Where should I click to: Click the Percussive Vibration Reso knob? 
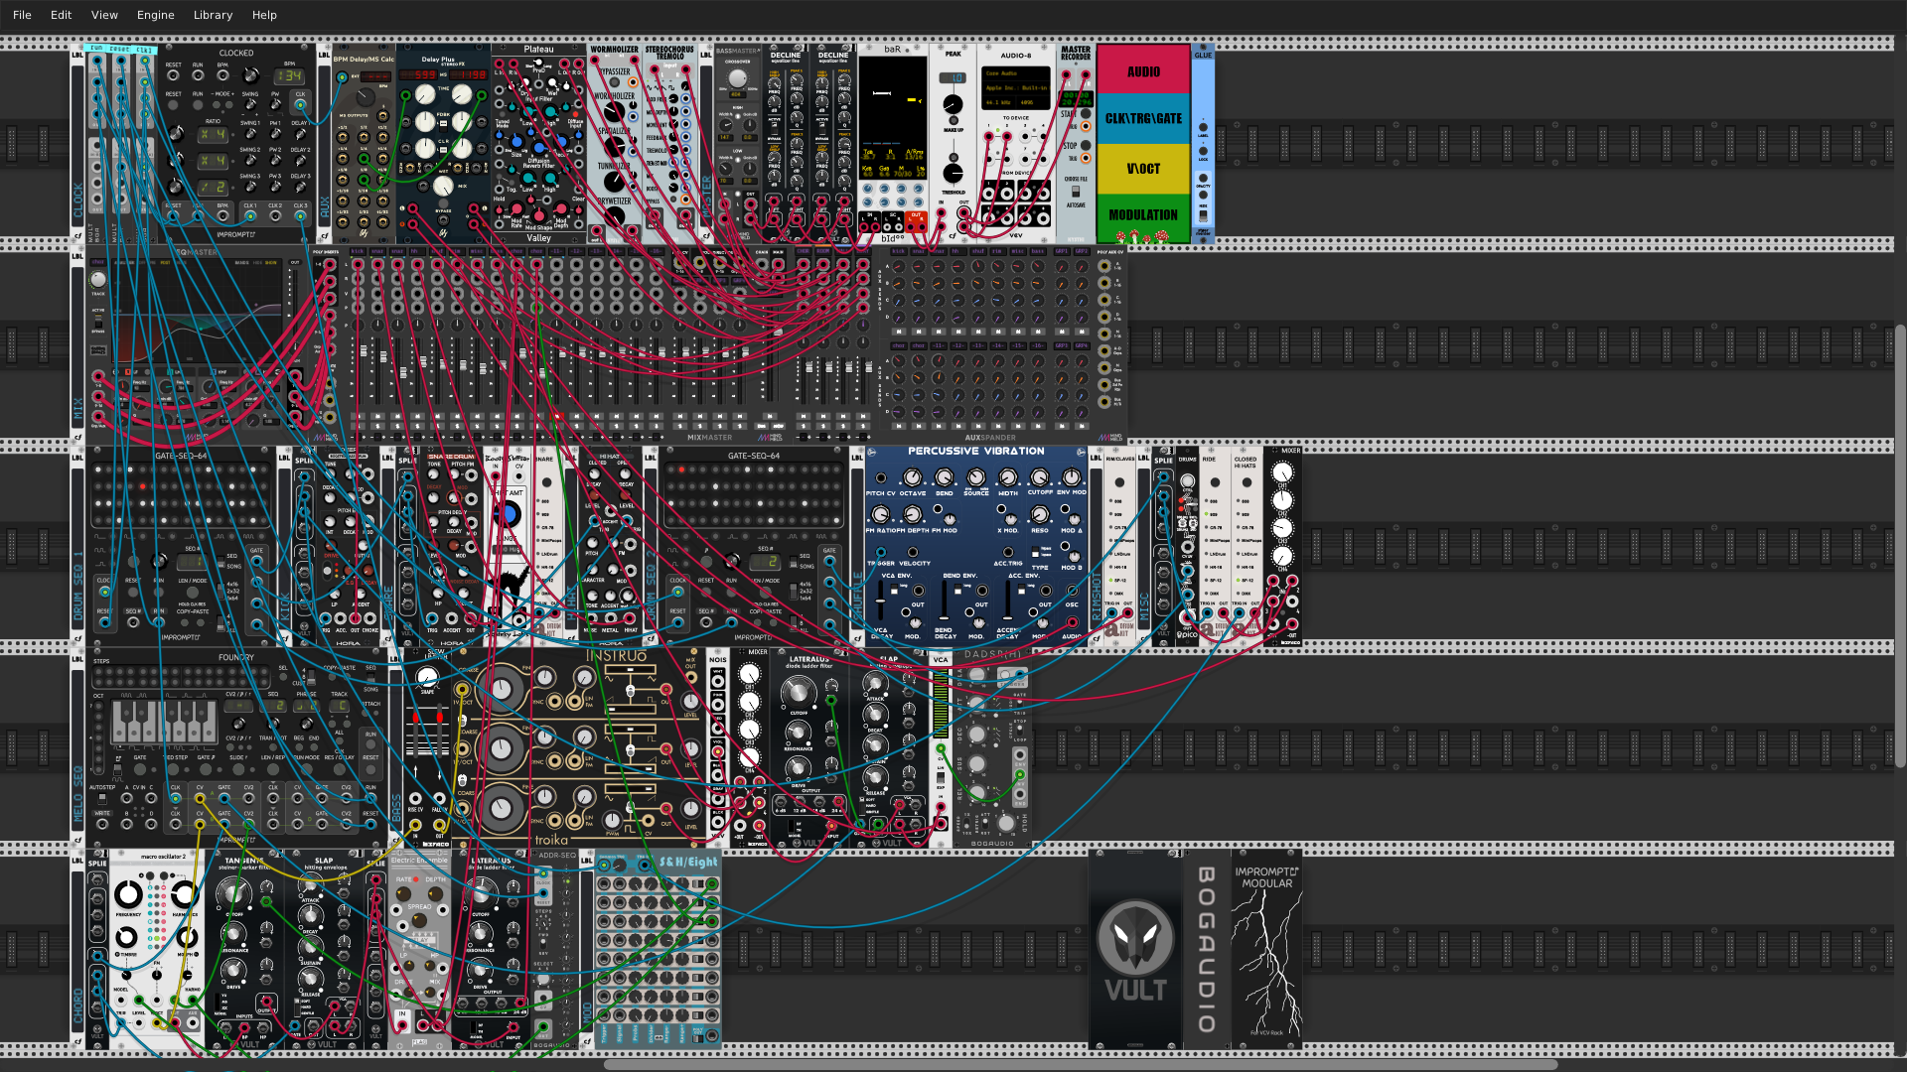[x=1039, y=514]
